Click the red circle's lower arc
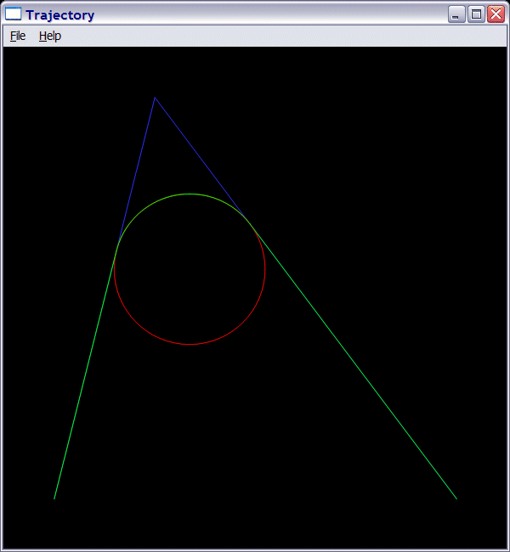 tap(190, 344)
